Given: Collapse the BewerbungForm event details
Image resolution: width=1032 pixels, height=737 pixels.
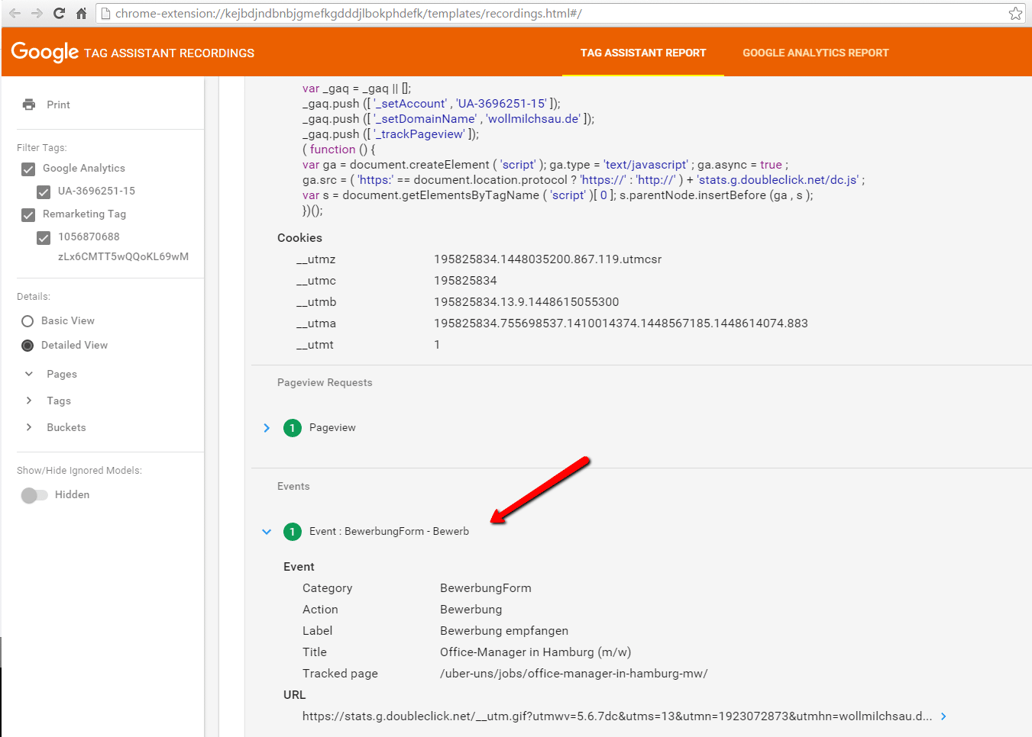Looking at the screenshot, I should 267,532.
